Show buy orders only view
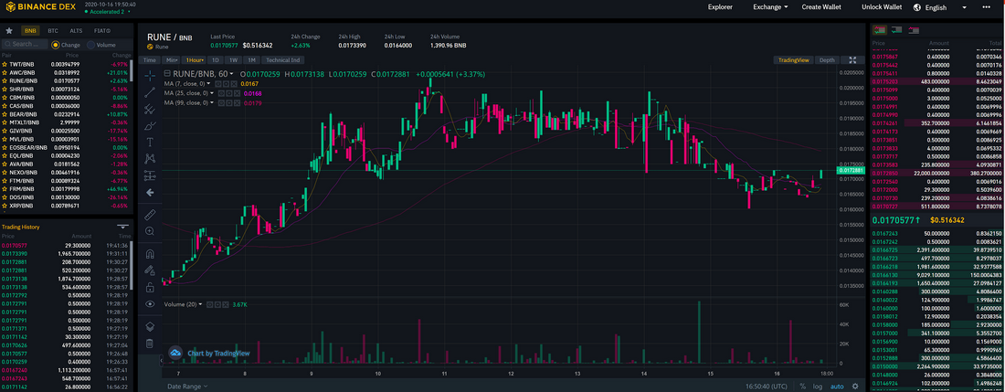Viewport: 1005px width, 392px height. 896,29
